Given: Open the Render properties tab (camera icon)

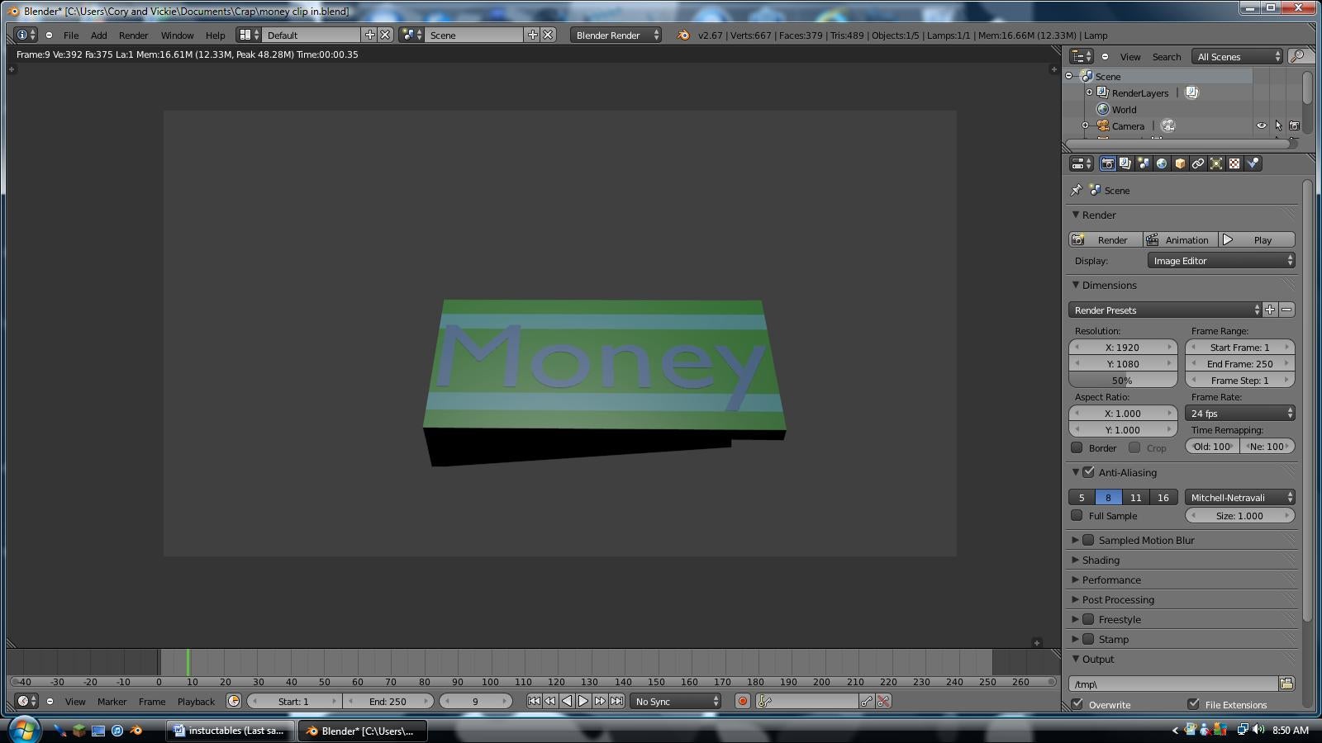Looking at the screenshot, I should pyautogui.click(x=1107, y=163).
